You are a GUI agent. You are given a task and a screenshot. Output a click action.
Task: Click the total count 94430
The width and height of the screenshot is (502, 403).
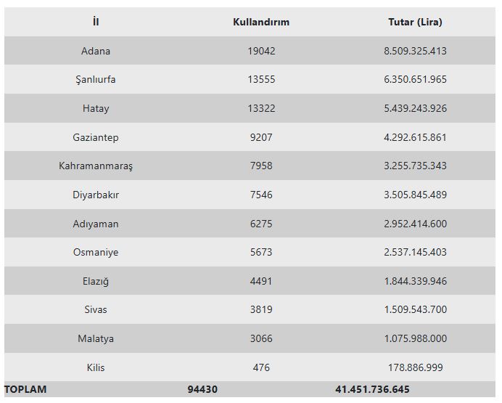tap(202, 389)
